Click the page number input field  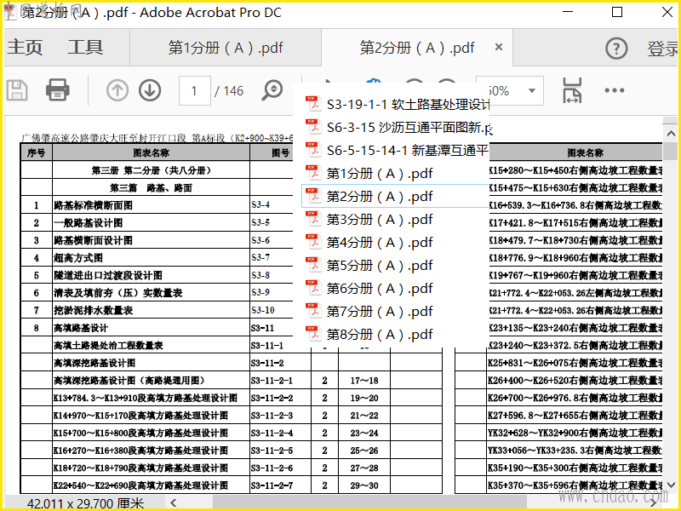195,91
